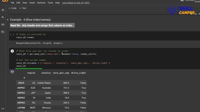Click the 'cars_per_cap' column header
Image resolution: width=200 pixels, height=112 pixels.
[61, 73]
